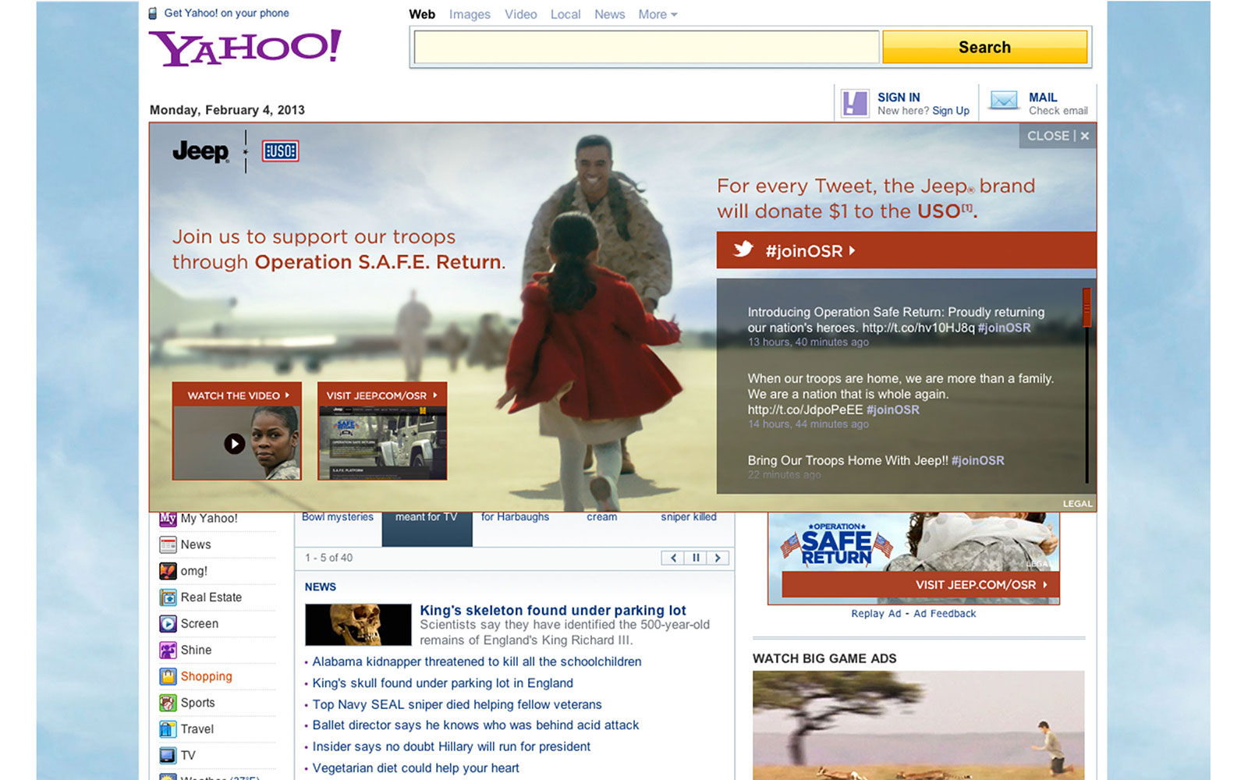The width and height of the screenshot is (1248, 780).
Task: Expand the More search options dropdown
Action: point(658,14)
